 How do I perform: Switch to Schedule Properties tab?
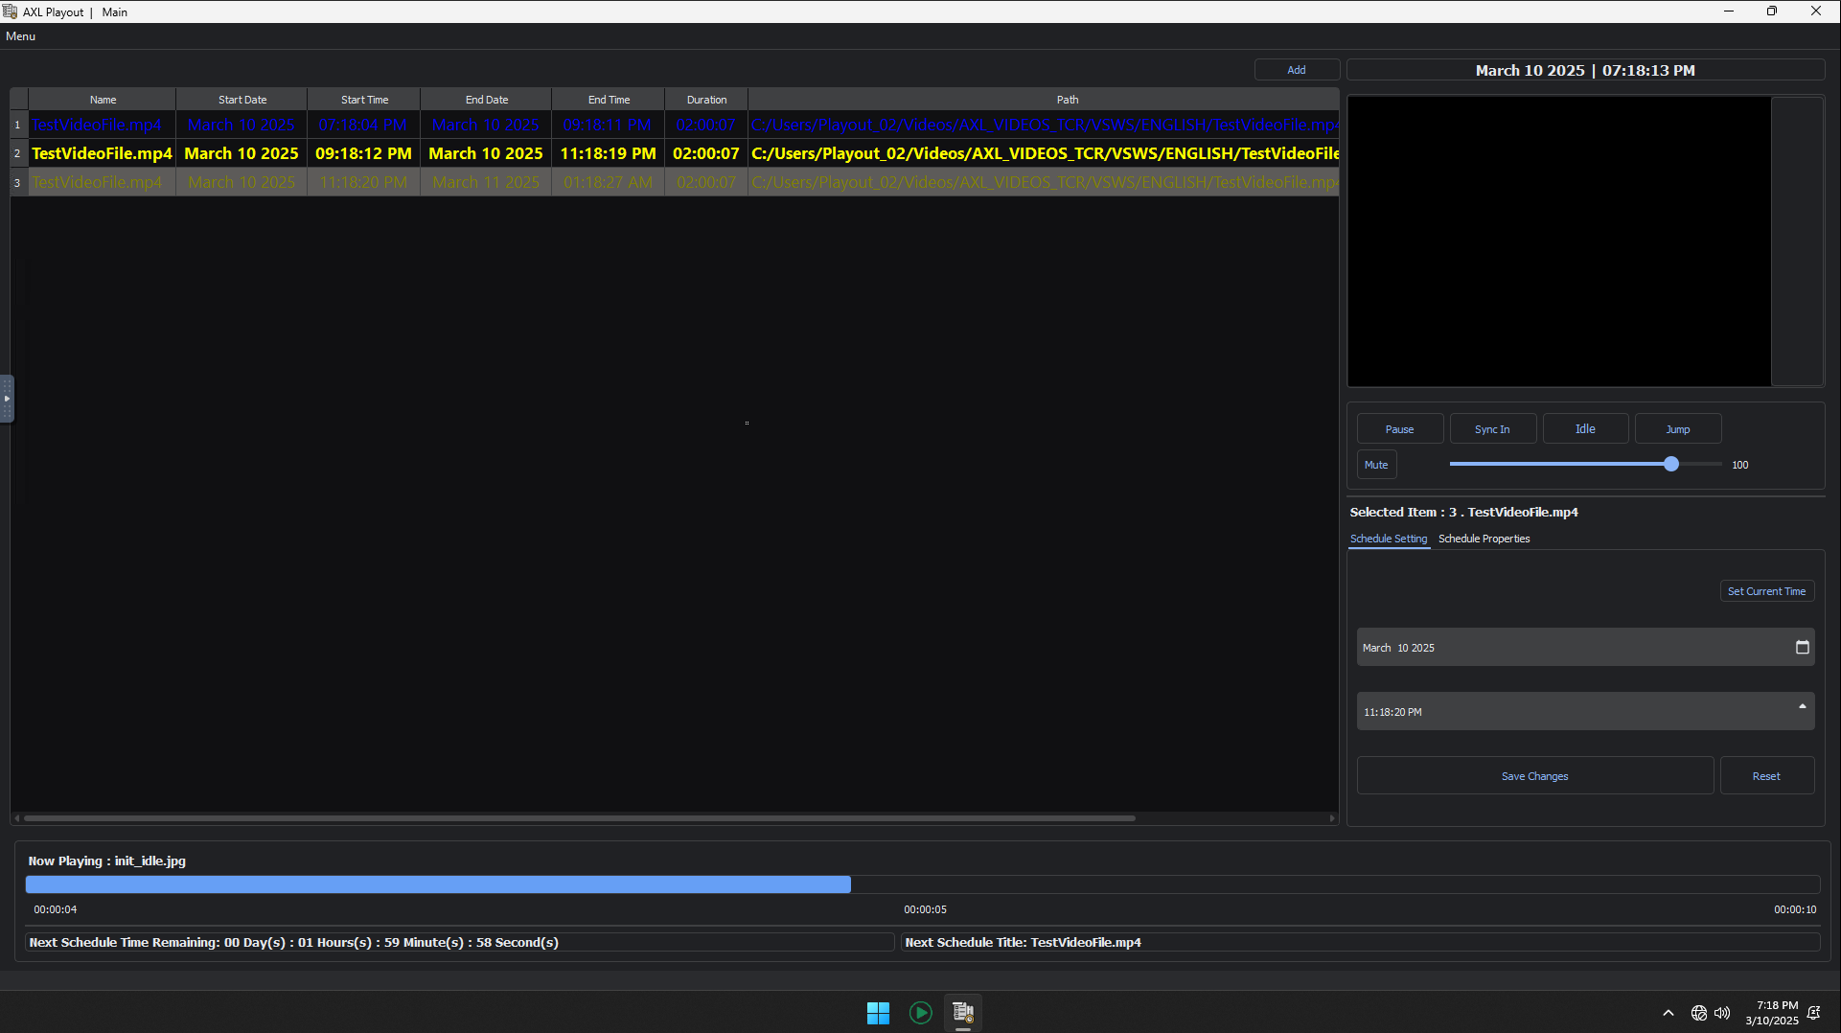tap(1484, 539)
